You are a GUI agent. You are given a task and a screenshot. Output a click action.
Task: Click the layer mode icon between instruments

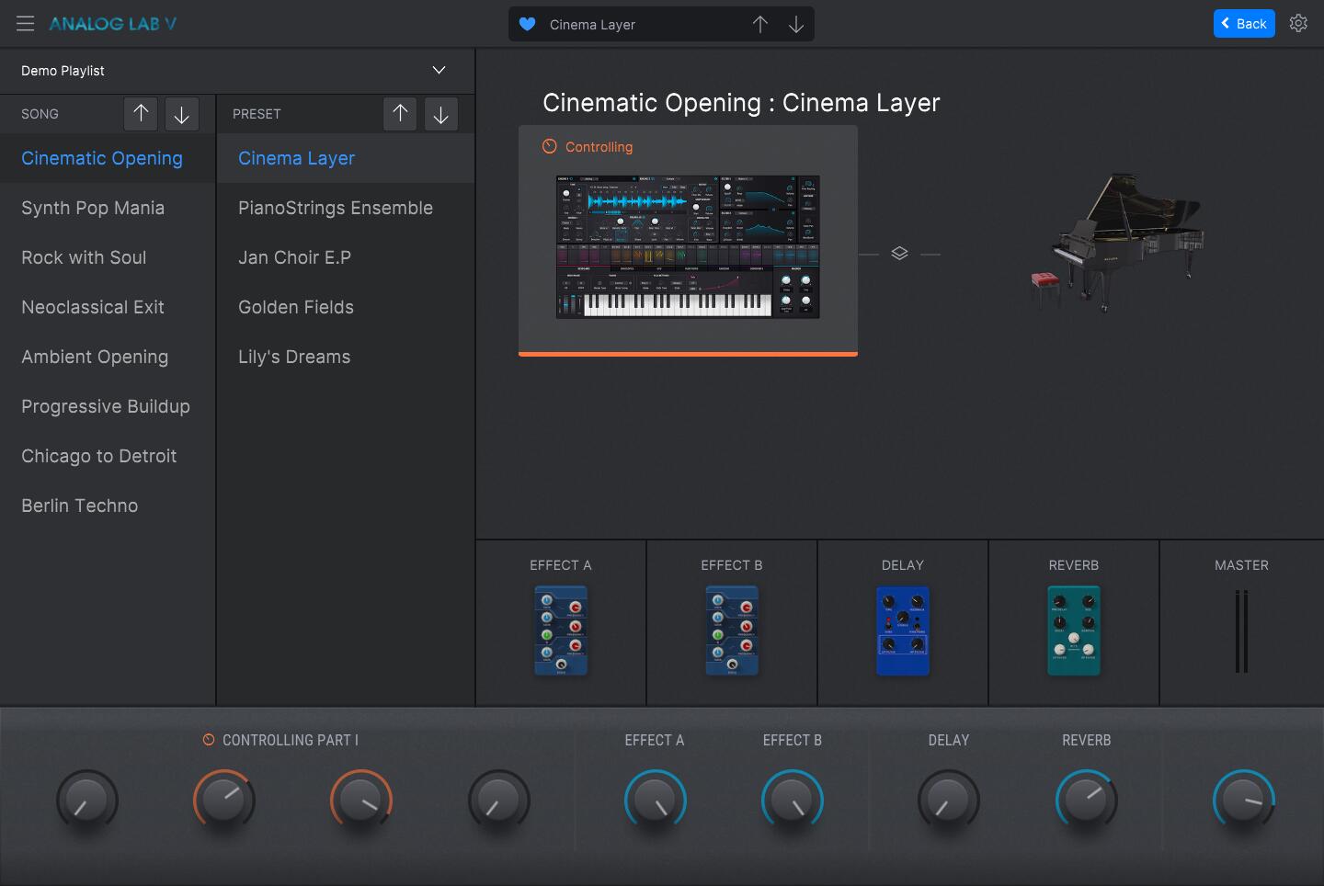pyautogui.click(x=900, y=254)
